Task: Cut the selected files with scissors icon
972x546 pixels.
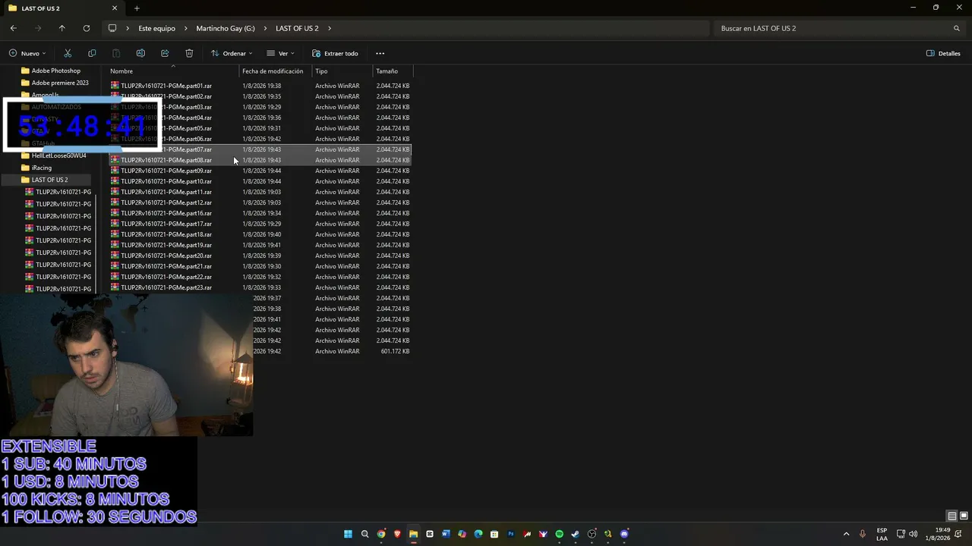Action: click(68, 53)
